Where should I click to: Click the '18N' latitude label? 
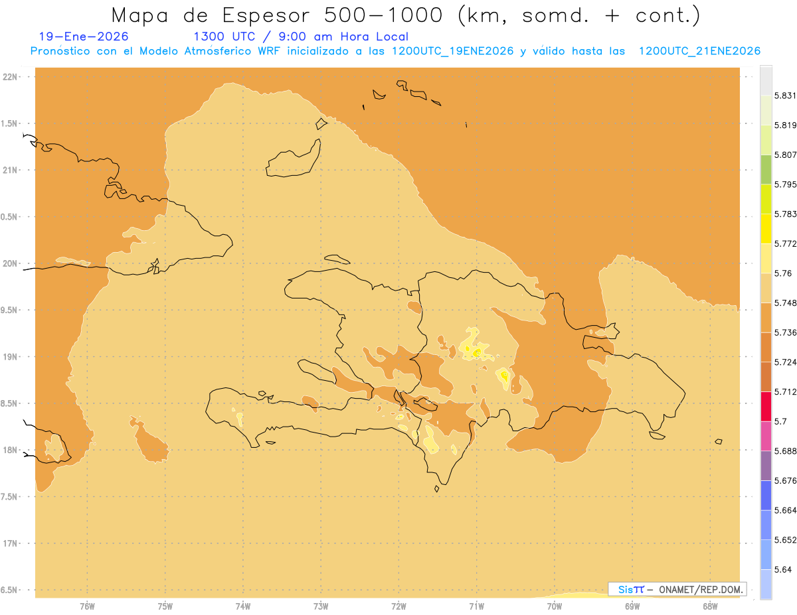pyautogui.click(x=10, y=450)
